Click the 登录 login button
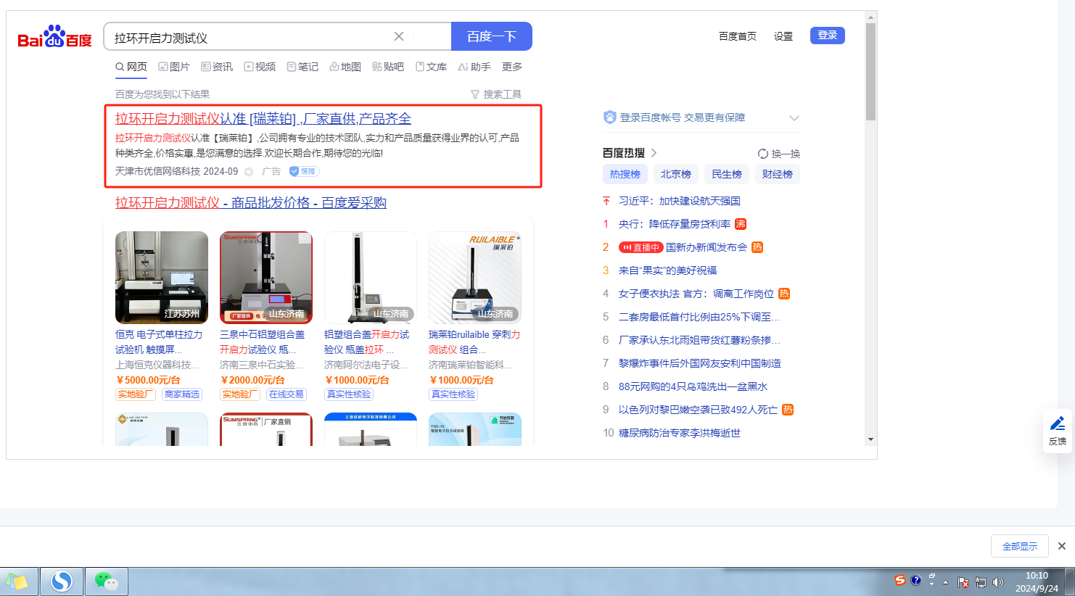Image resolution: width=1075 pixels, height=596 pixels. click(828, 36)
